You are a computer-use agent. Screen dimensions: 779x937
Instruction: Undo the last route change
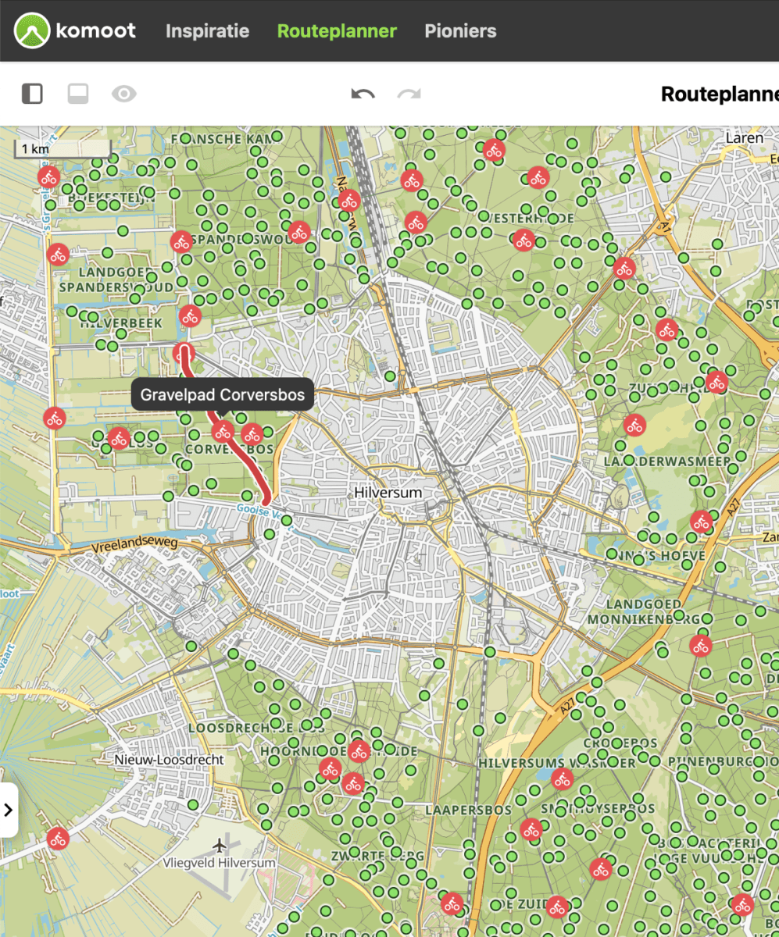tap(363, 94)
